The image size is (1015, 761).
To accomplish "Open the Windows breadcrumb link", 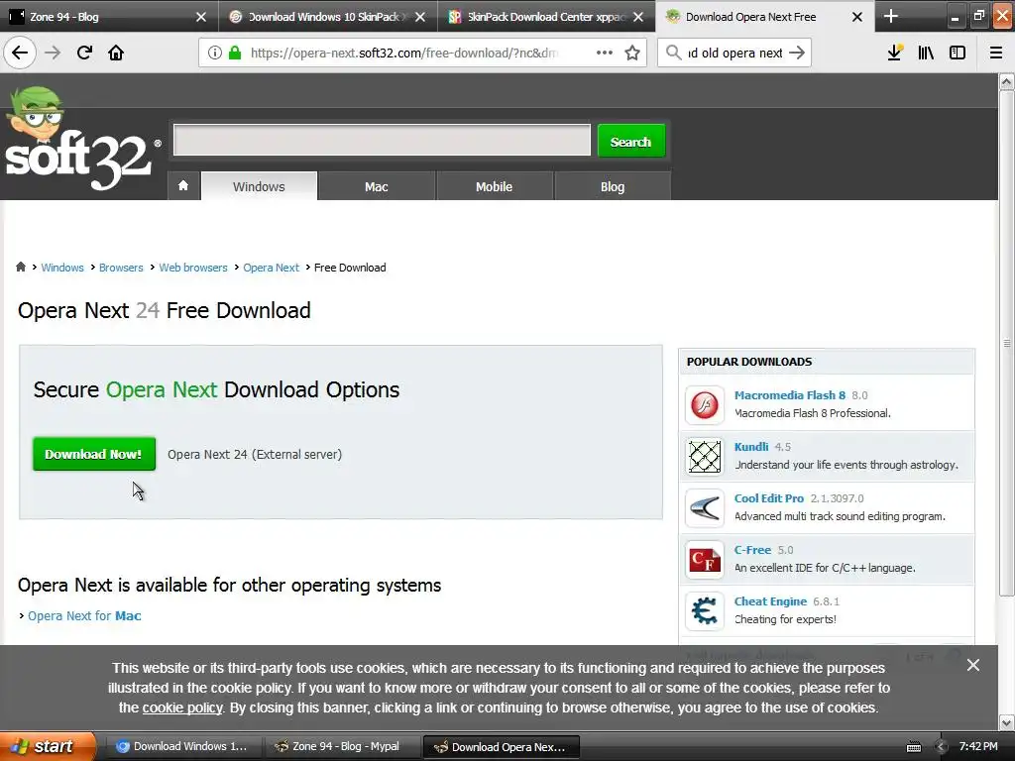I will tap(62, 268).
